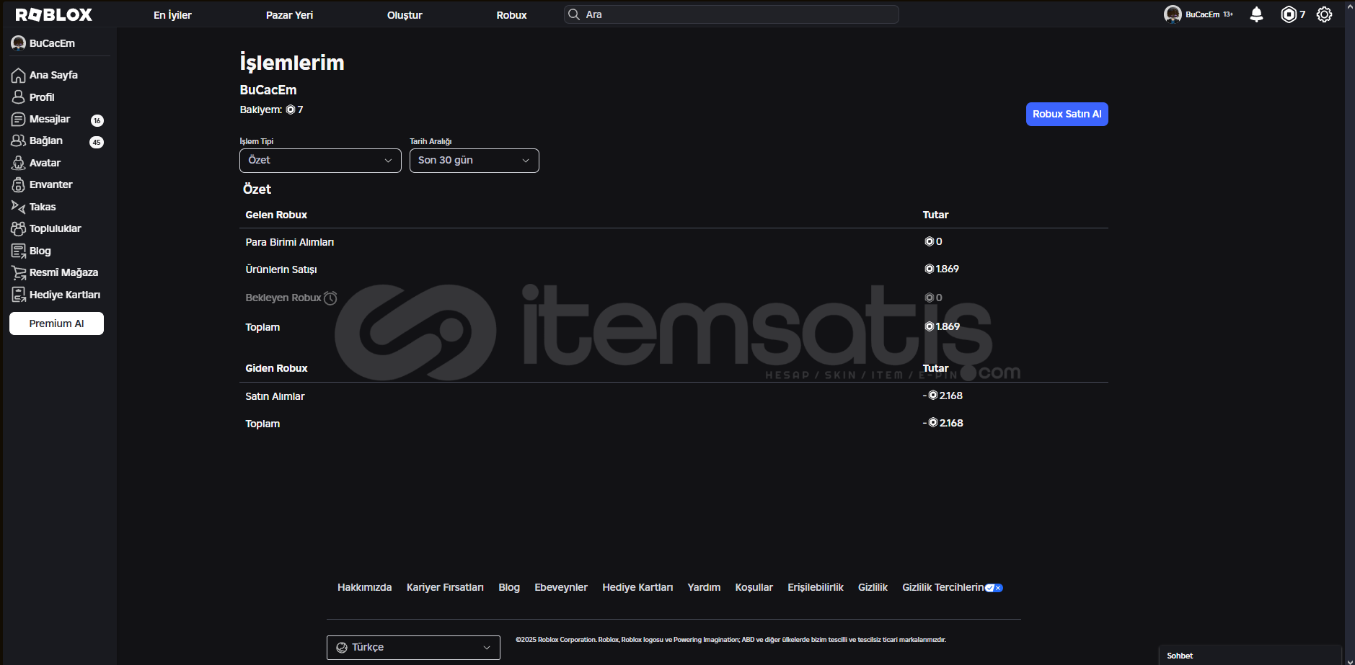This screenshot has width=1355, height=665.
Task: Open the footer Blog link
Action: [x=509, y=587]
